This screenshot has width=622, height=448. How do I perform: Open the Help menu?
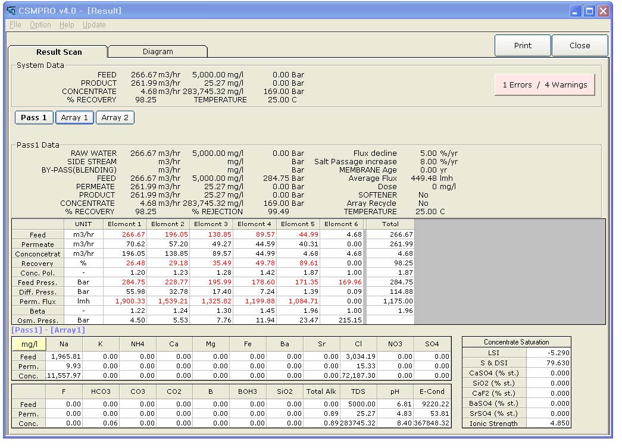[x=66, y=25]
